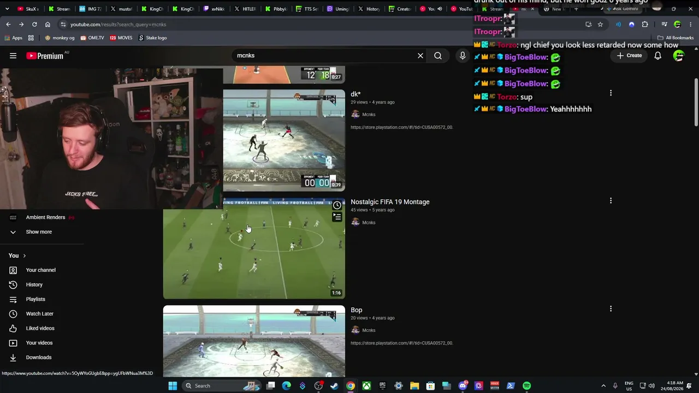The width and height of the screenshot is (699, 393).
Task: Switch to the IMG 72 browser tab
Action: coord(90,9)
